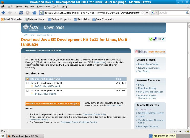
Task: Open New to Java Center link
Action: click(148, 64)
